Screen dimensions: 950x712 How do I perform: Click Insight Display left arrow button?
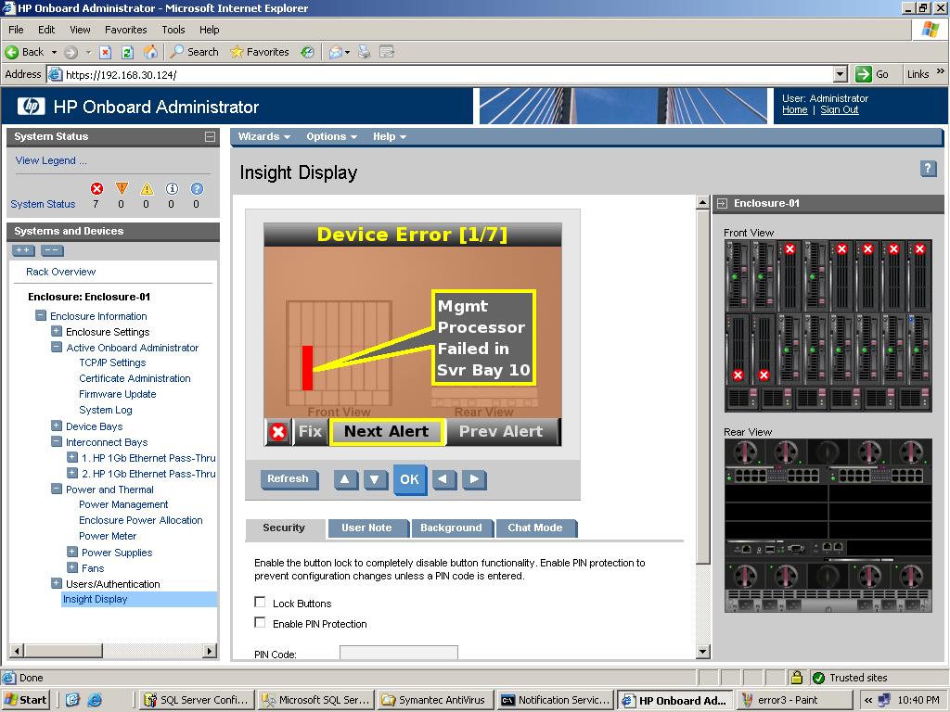[443, 479]
